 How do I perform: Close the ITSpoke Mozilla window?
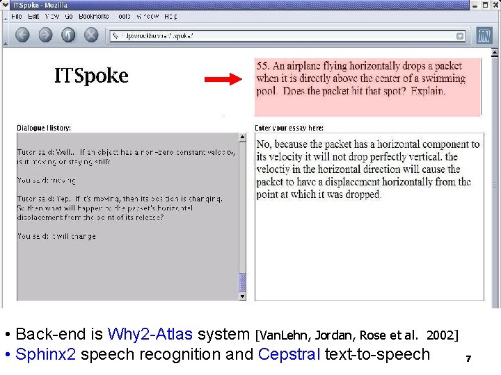point(495,5)
